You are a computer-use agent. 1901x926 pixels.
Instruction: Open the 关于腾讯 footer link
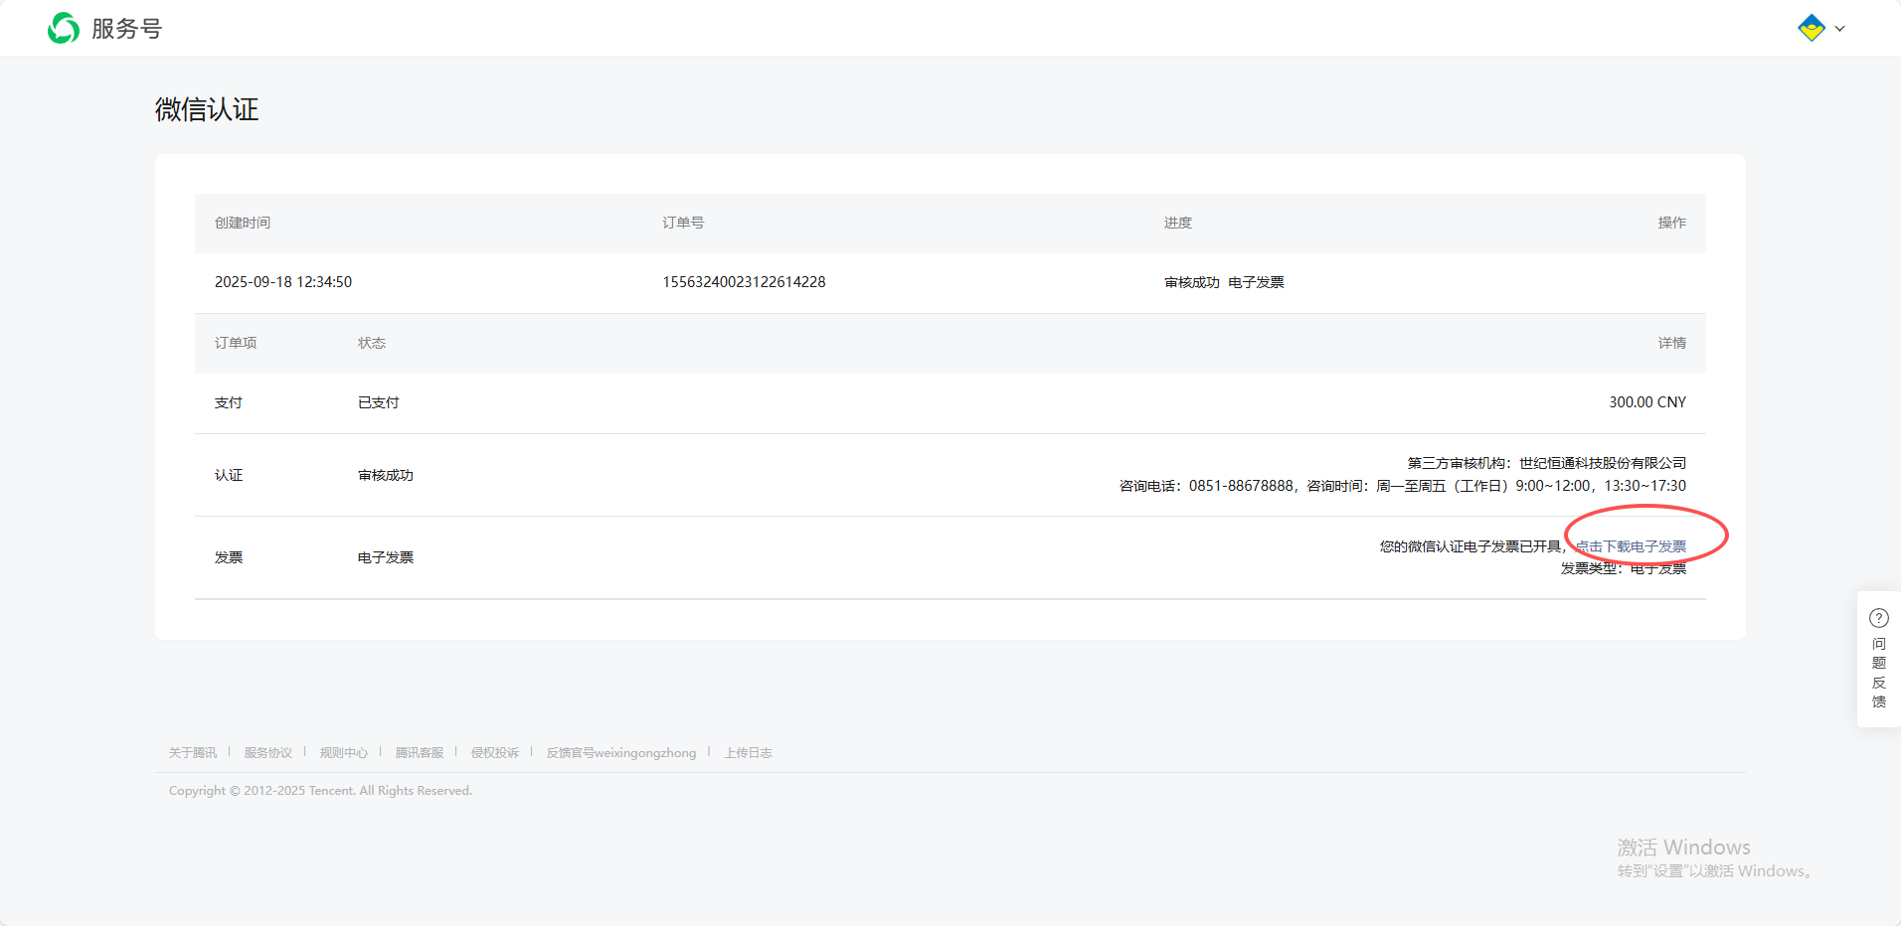pos(193,753)
